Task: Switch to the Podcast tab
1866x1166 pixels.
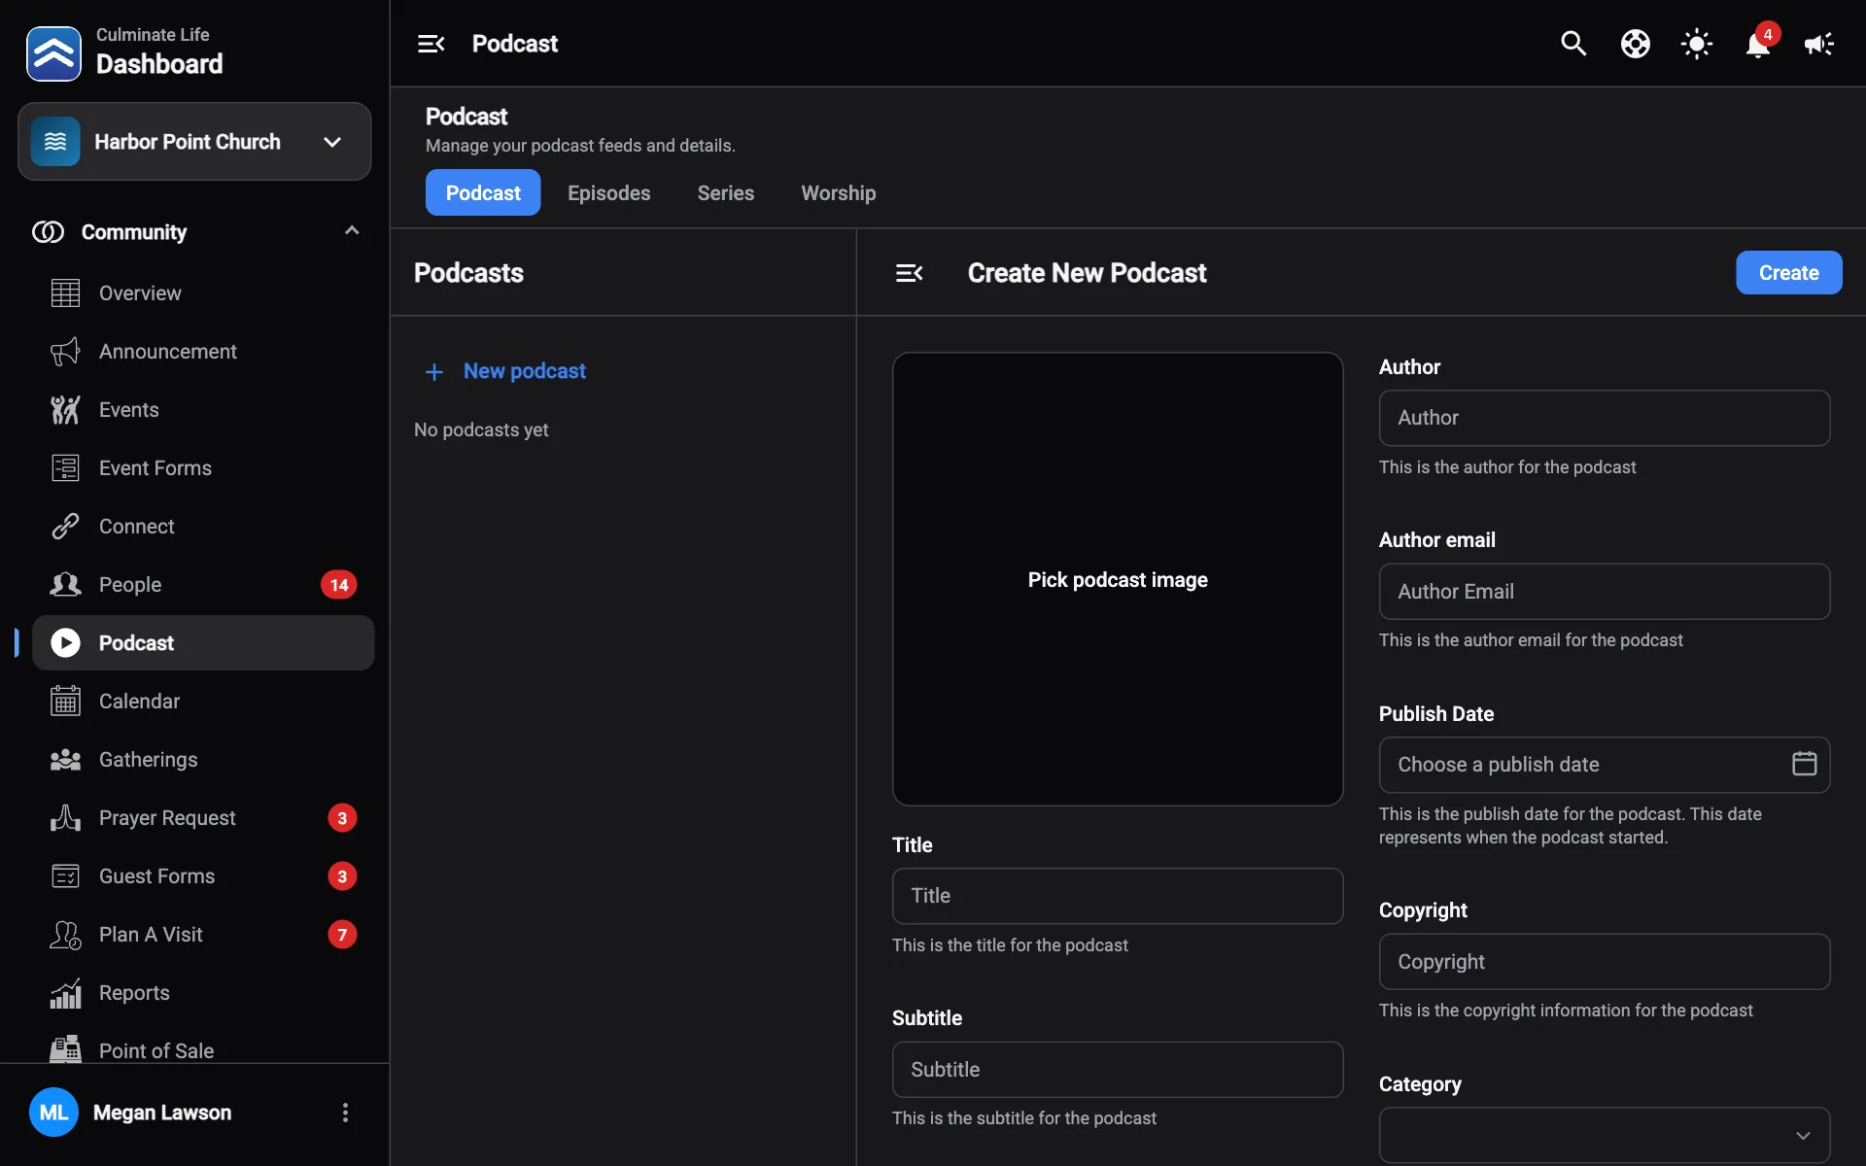Action: (483, 192)
